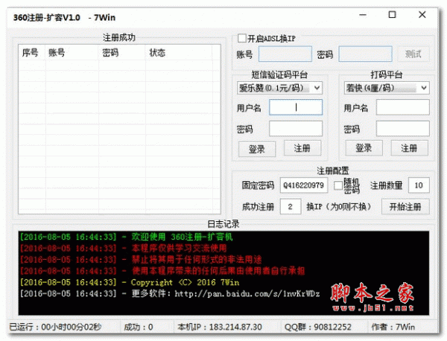
Task: Focus the 打码平台 用户名 field
Action: click(403, 107)
